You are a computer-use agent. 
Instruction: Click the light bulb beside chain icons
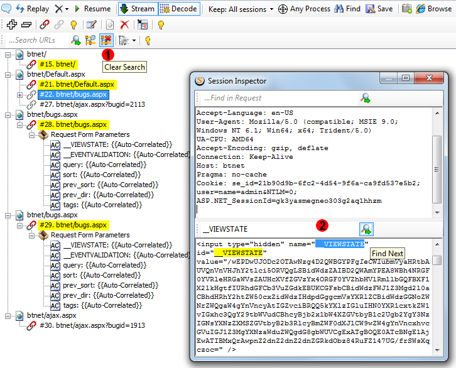point(73,25)
